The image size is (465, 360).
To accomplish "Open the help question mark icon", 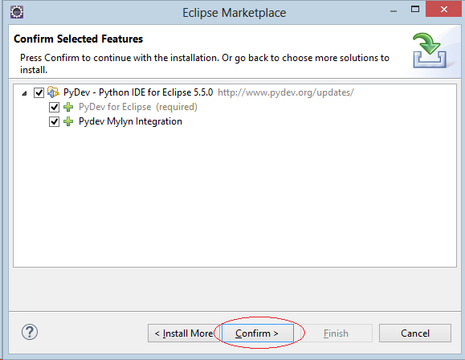I will (30, 332).
